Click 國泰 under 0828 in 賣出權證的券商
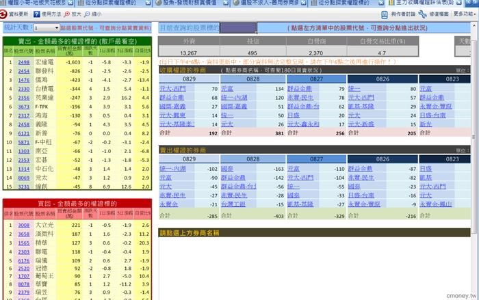 point(227,169)
